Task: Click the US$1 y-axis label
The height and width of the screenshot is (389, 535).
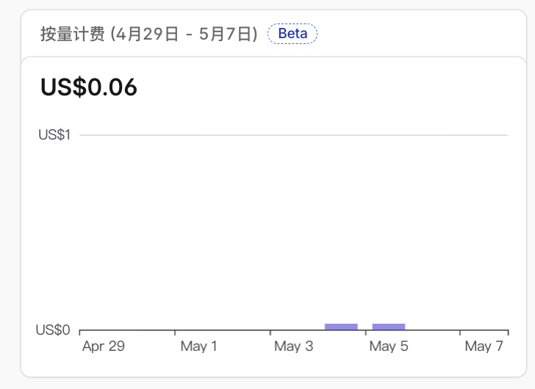Action: coord(54,135)
